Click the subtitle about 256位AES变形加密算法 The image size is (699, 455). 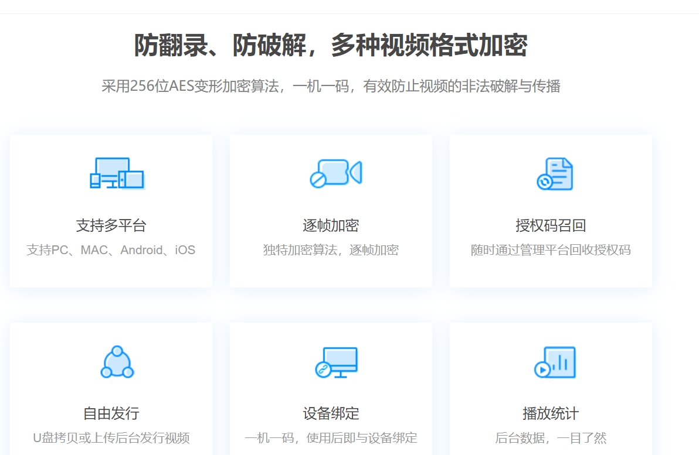(x=331, y=86)
